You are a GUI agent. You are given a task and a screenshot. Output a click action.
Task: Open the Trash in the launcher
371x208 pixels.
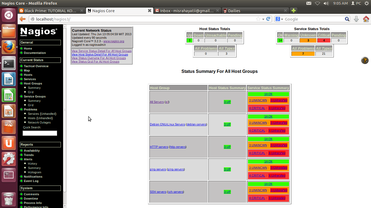[x=9, y=199]
